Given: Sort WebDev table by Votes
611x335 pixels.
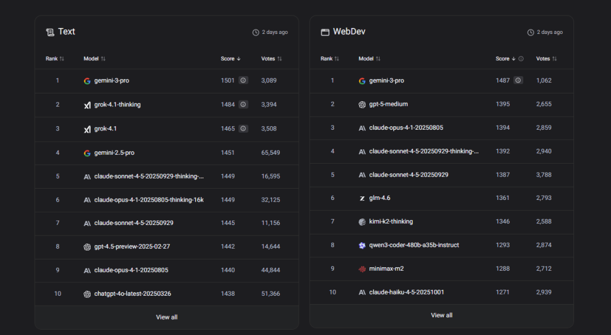Looking at the screenshot, I should (547, 59).
